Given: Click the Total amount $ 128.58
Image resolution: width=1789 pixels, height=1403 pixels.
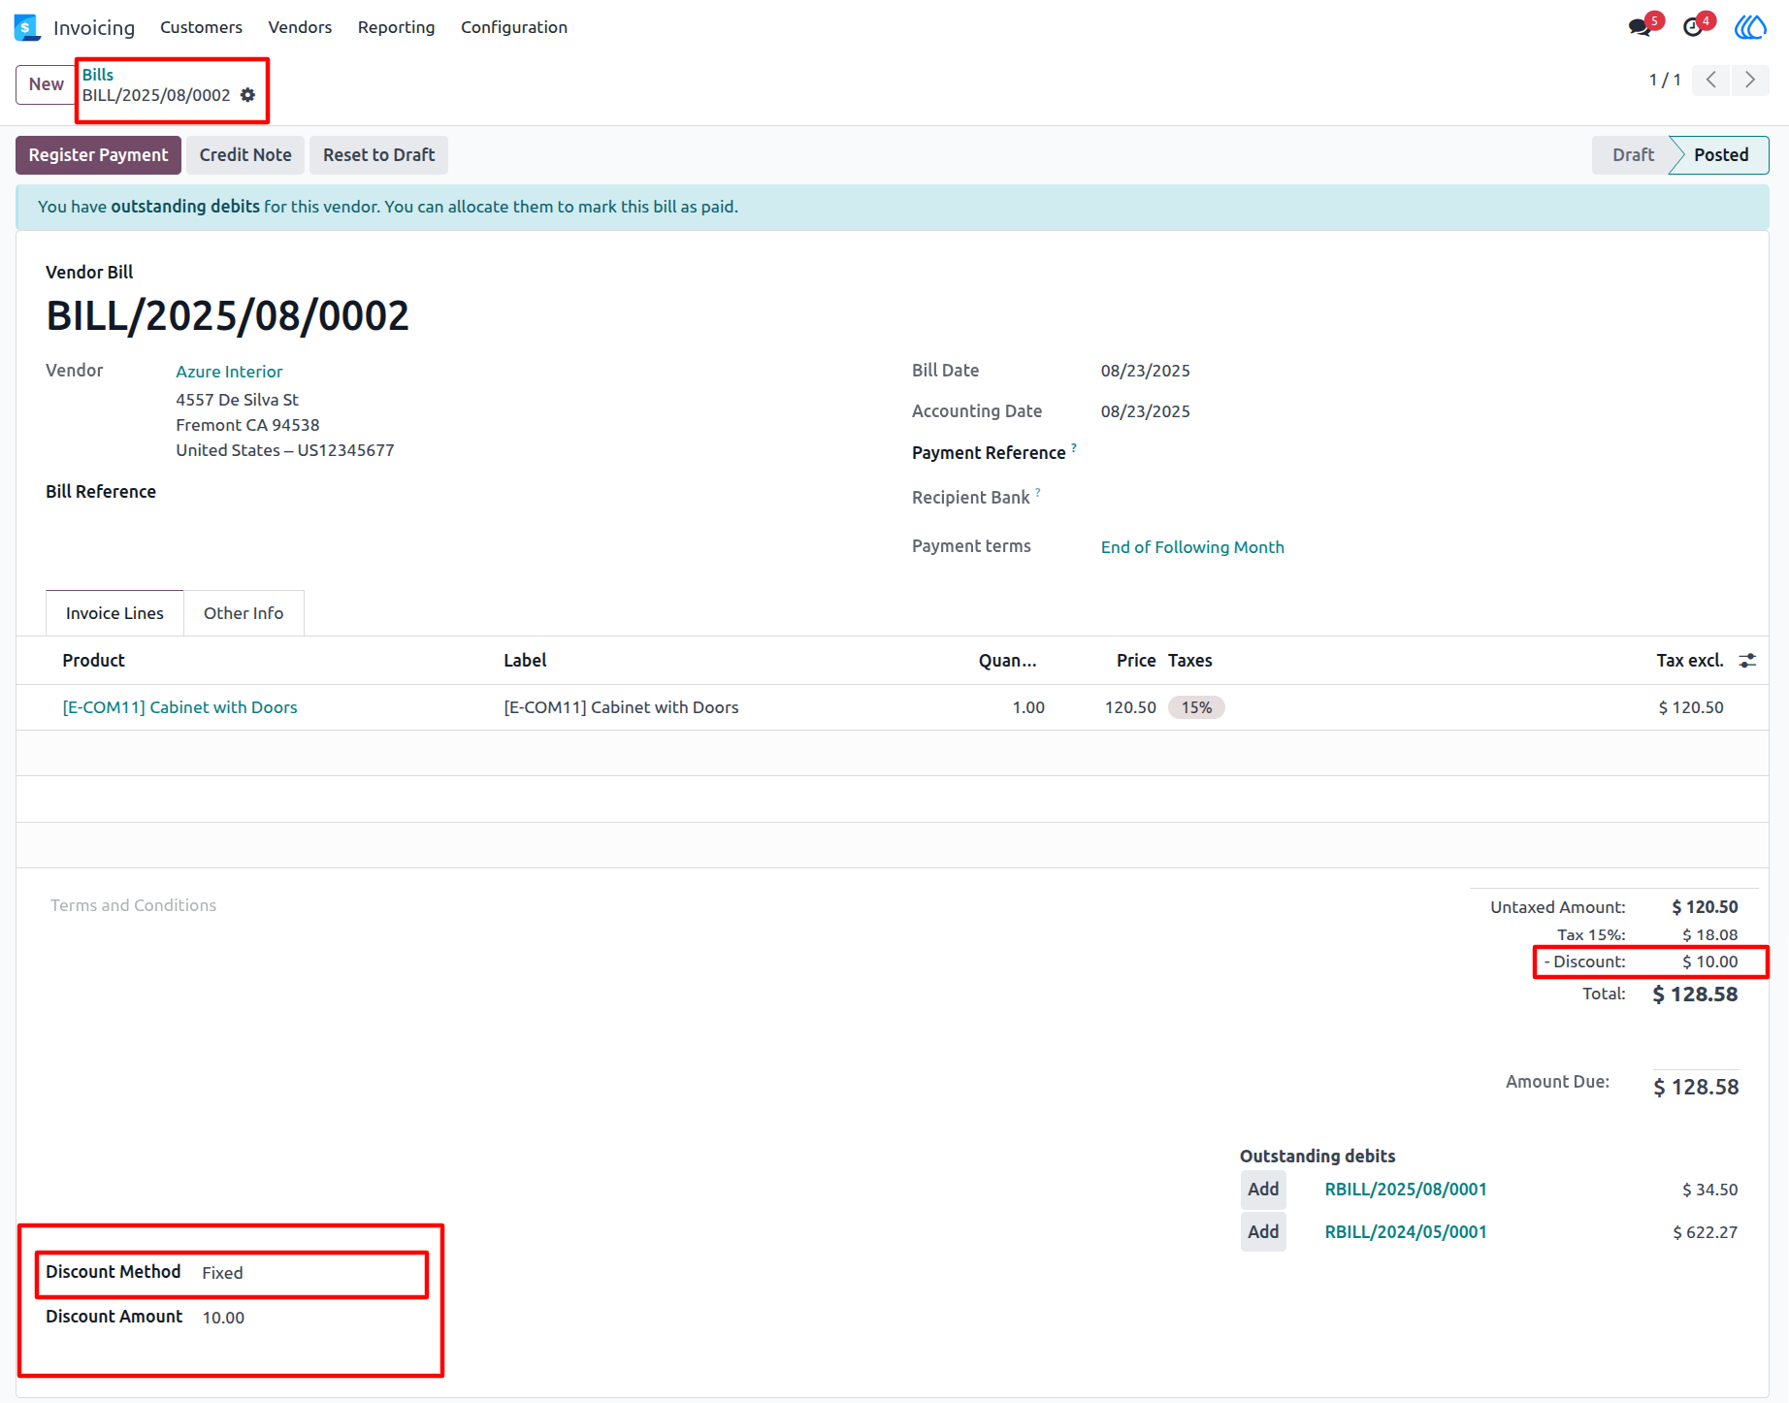Looking at the screenshot, I should [1695, 995].
